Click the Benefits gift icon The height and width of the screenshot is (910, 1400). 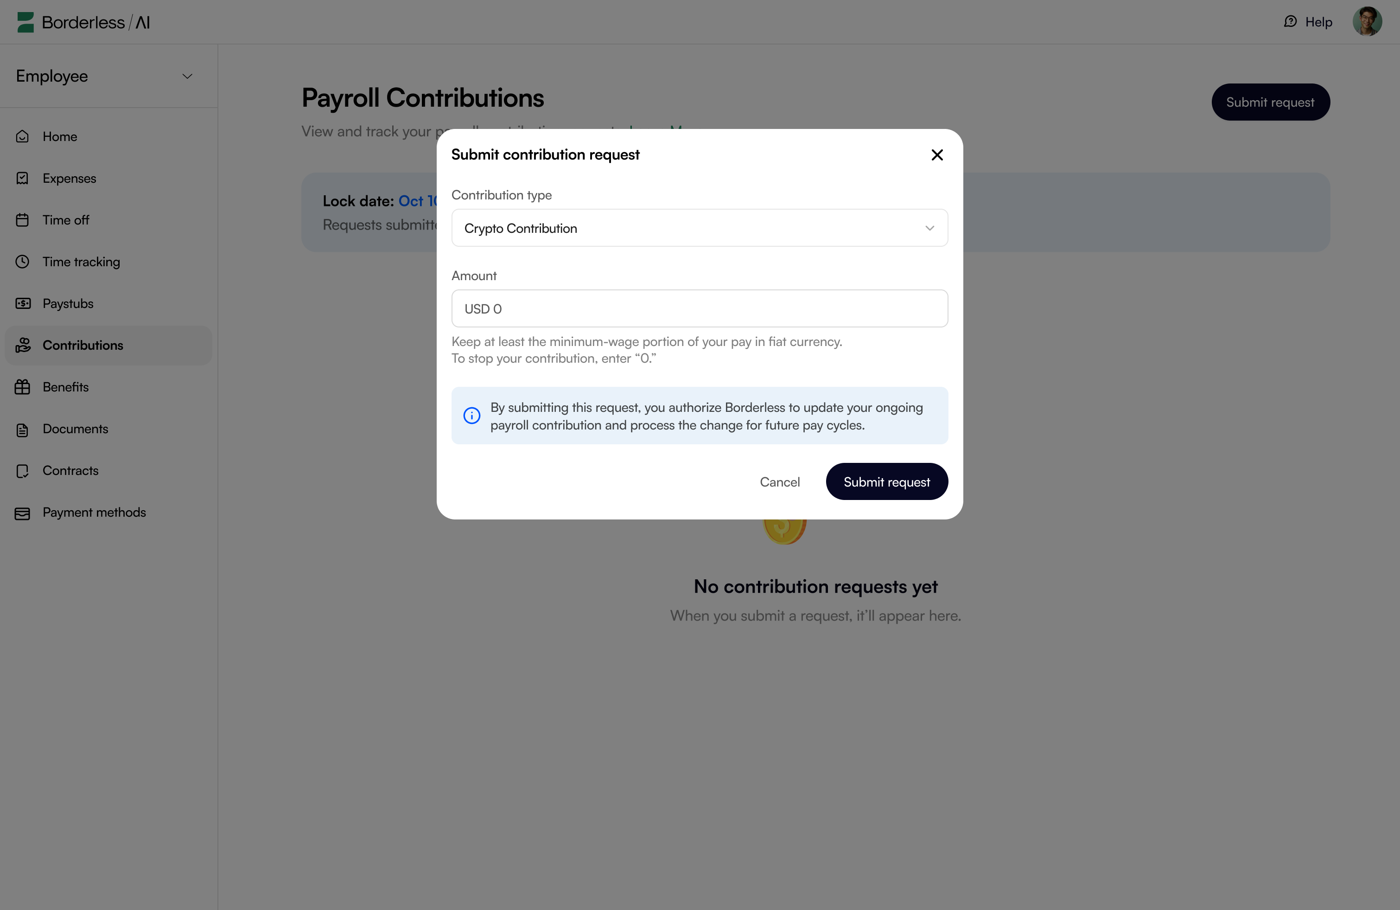[22, 387]
